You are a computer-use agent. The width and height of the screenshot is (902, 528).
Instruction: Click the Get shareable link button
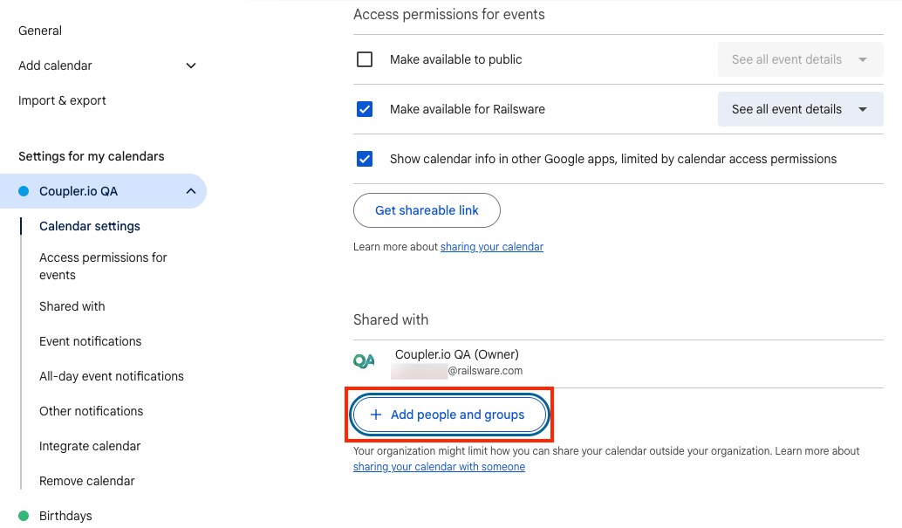point(427,210)
